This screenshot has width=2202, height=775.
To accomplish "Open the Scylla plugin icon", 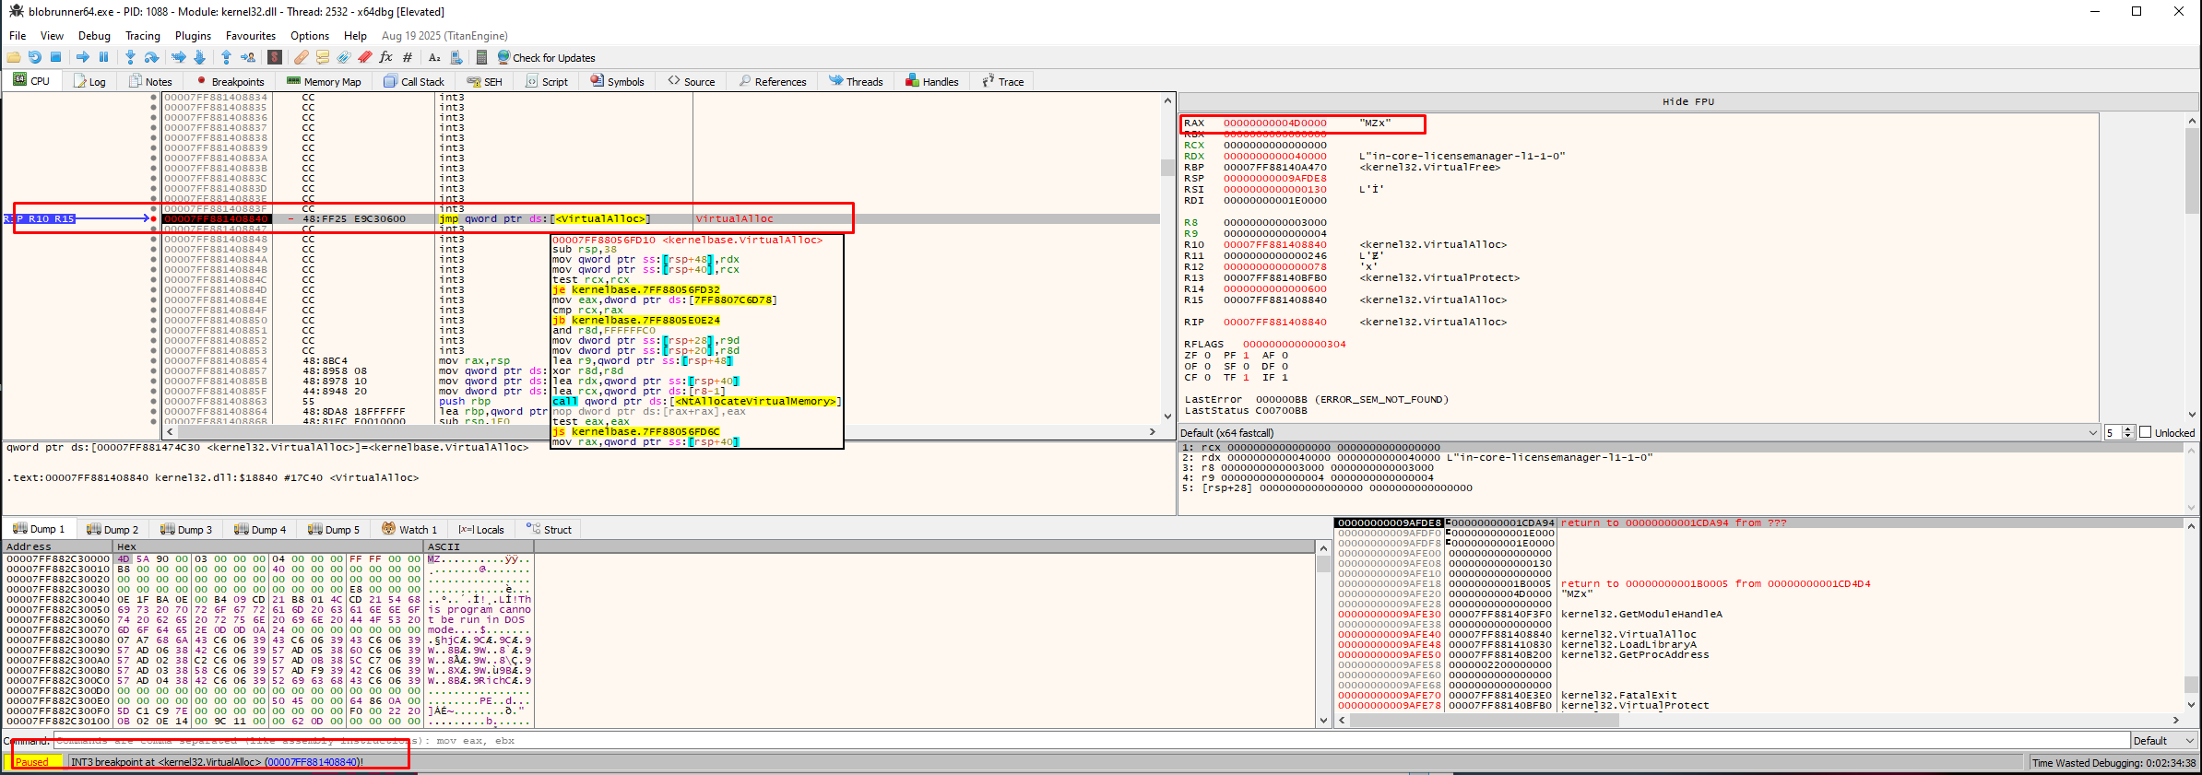I will (x=274, y=57).
